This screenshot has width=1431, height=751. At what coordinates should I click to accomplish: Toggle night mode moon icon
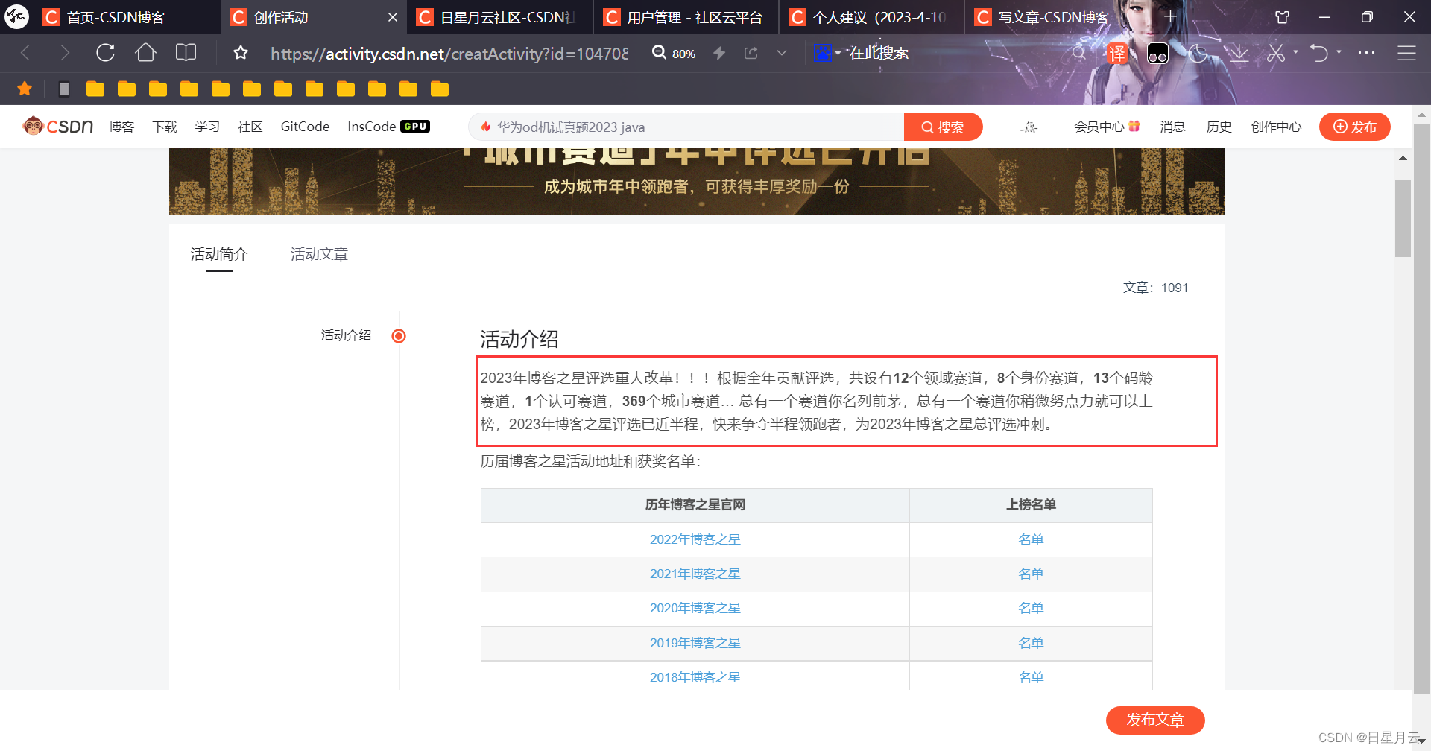click(1198, 53)
